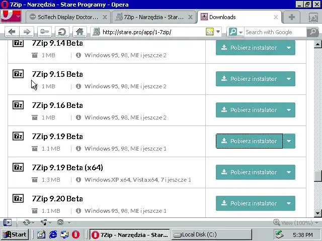Go forward with the forward arrow
Viewport: 322px width, 241px height.
pyautogui.click(x=27, y=32)
